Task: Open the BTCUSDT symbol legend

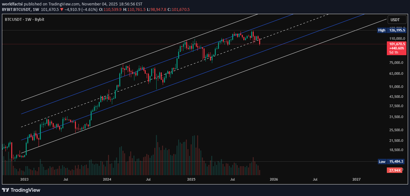Action: 14,20
